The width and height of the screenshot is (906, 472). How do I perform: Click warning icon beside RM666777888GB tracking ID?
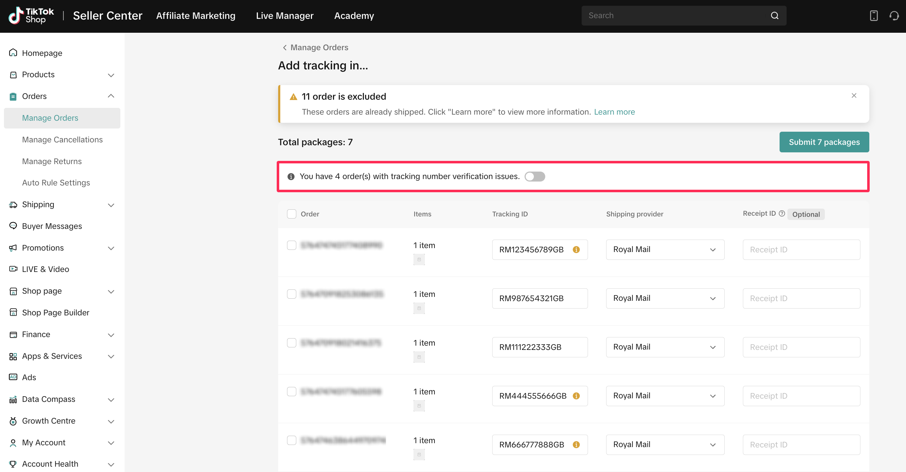click(x=576, y=445)
